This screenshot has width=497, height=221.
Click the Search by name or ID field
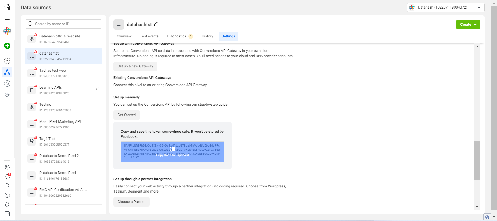pos(63,24)
